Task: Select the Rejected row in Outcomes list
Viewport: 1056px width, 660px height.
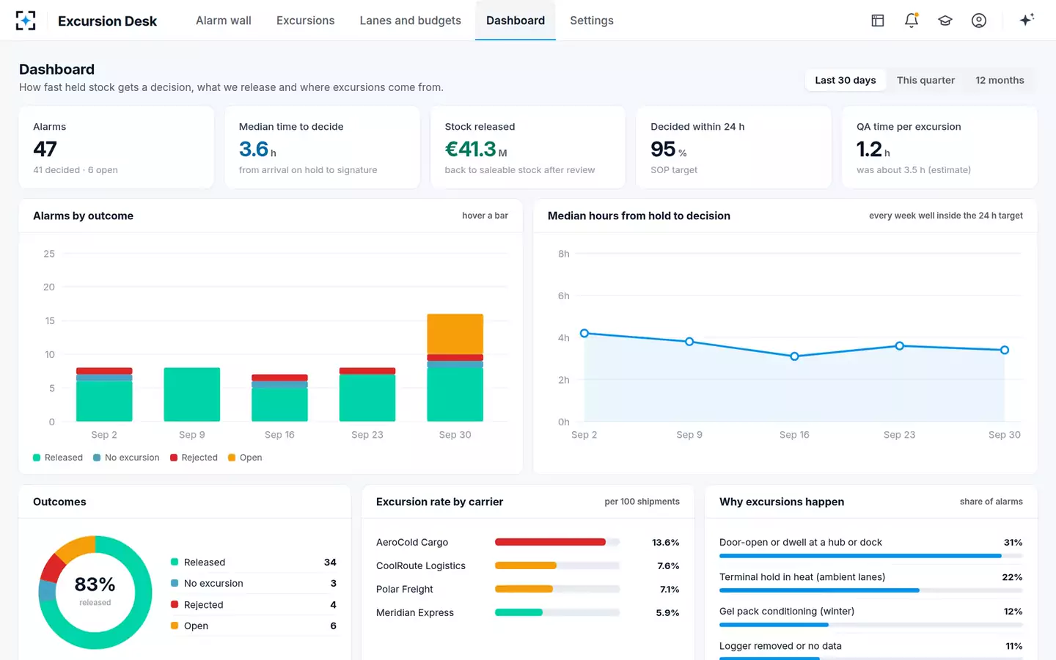Action: tap(254, 605)
